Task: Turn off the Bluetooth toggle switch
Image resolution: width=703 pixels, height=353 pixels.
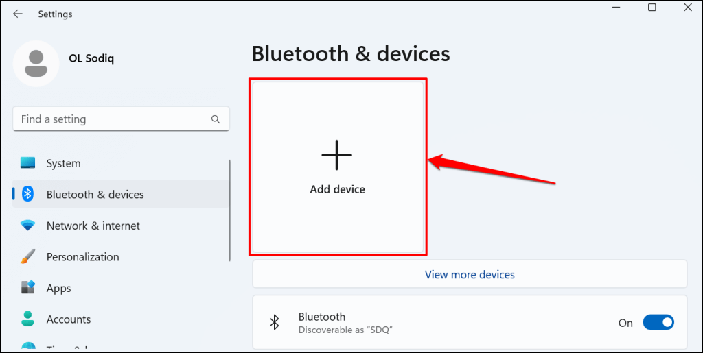Action: tap(658, 323)
